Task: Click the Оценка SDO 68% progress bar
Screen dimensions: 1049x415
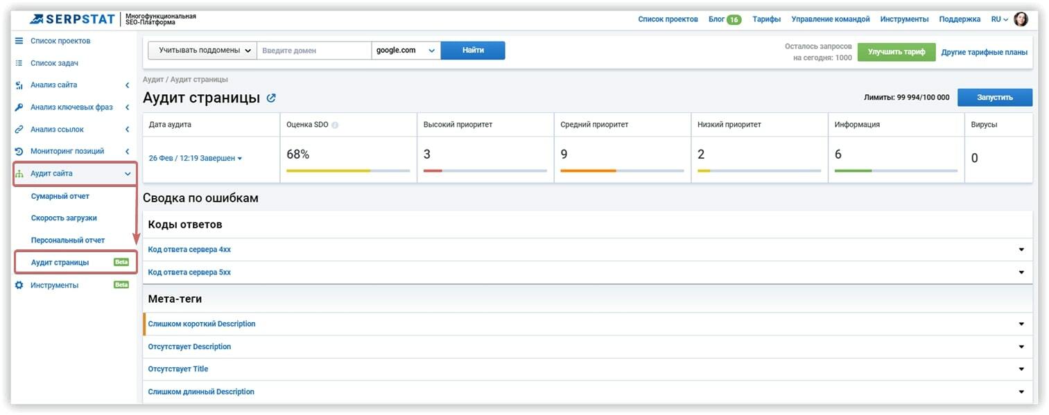Action: (348, 170)
